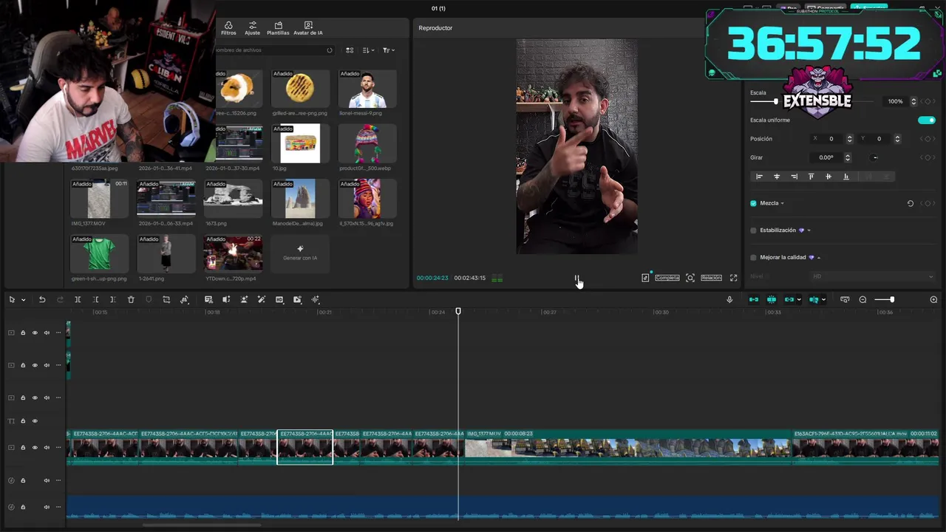Click the preview zoom scan icon
Screen dimensions: 946x532
(690, 278)
